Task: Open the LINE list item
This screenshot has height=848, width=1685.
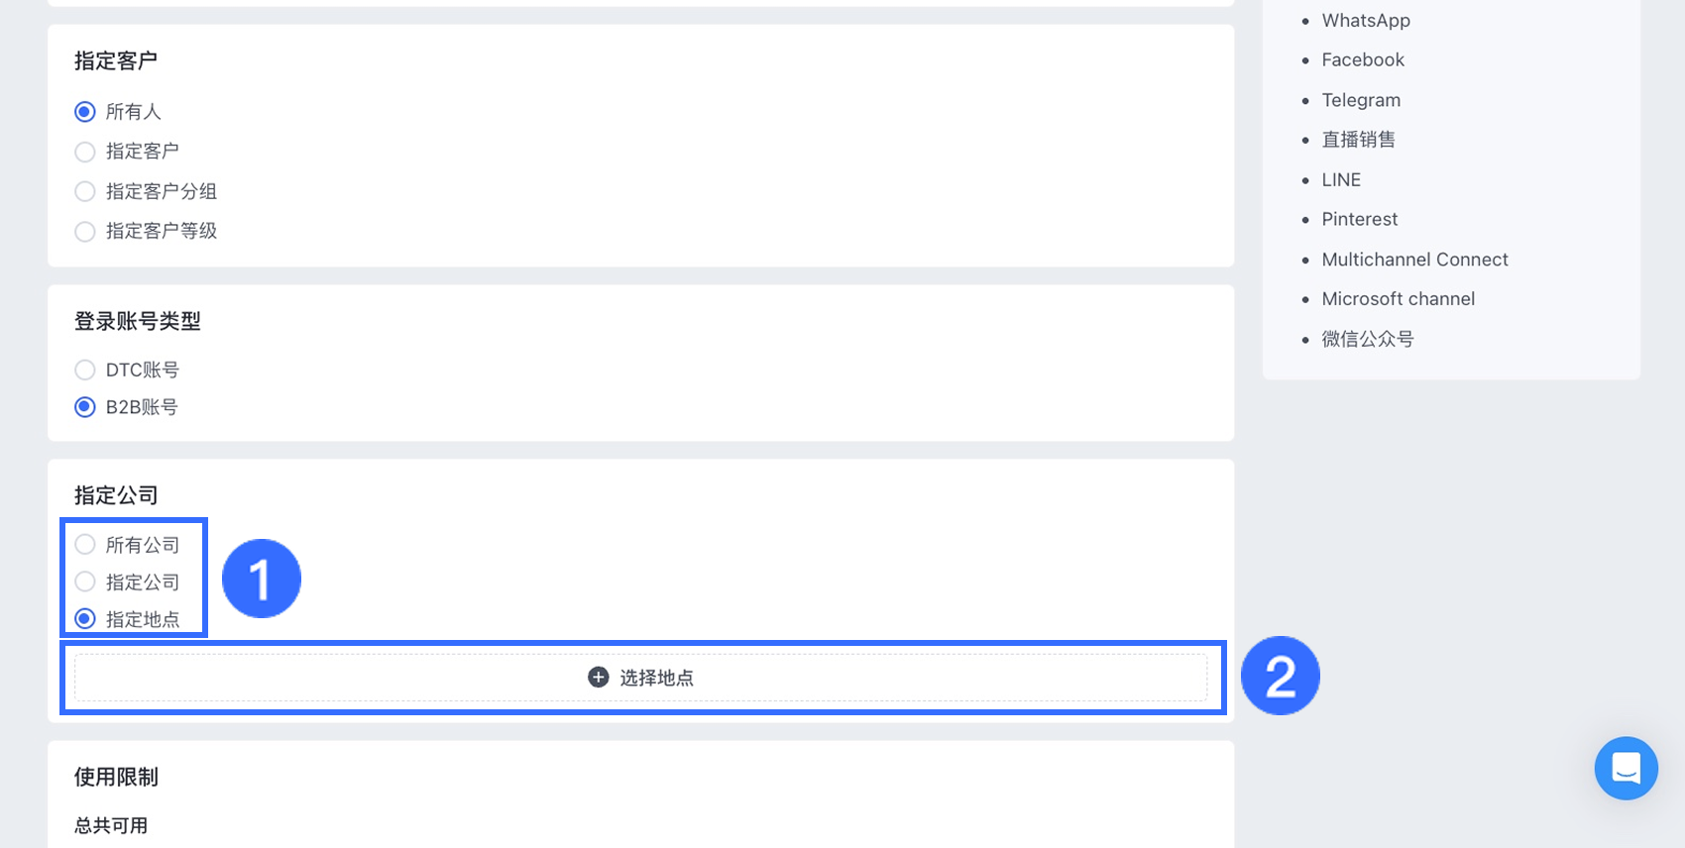Action: coord(1341,180)
